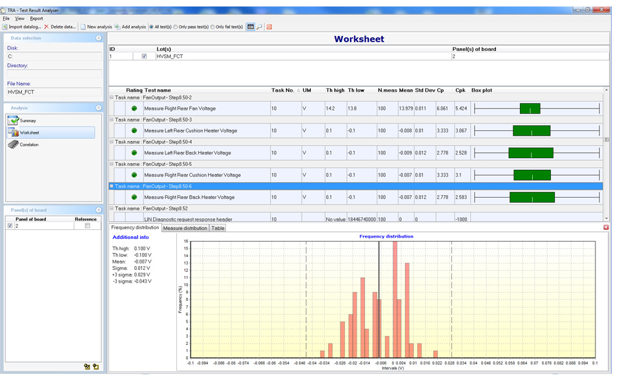The width and height of the screenshot is (620, 381).
Task: Uncheck the HVSM_FCT lot checkbox
Action: (144, 56)
